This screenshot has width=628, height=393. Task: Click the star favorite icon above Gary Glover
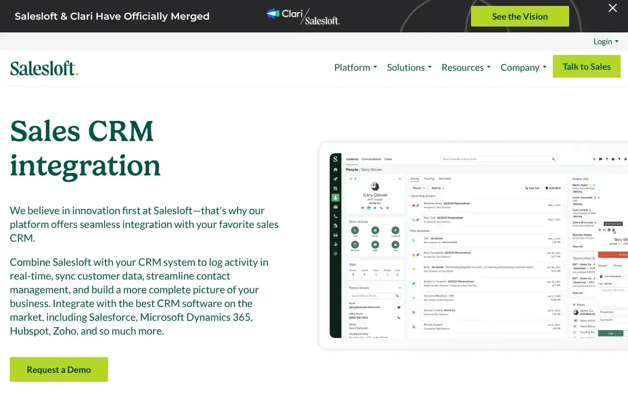350,179
